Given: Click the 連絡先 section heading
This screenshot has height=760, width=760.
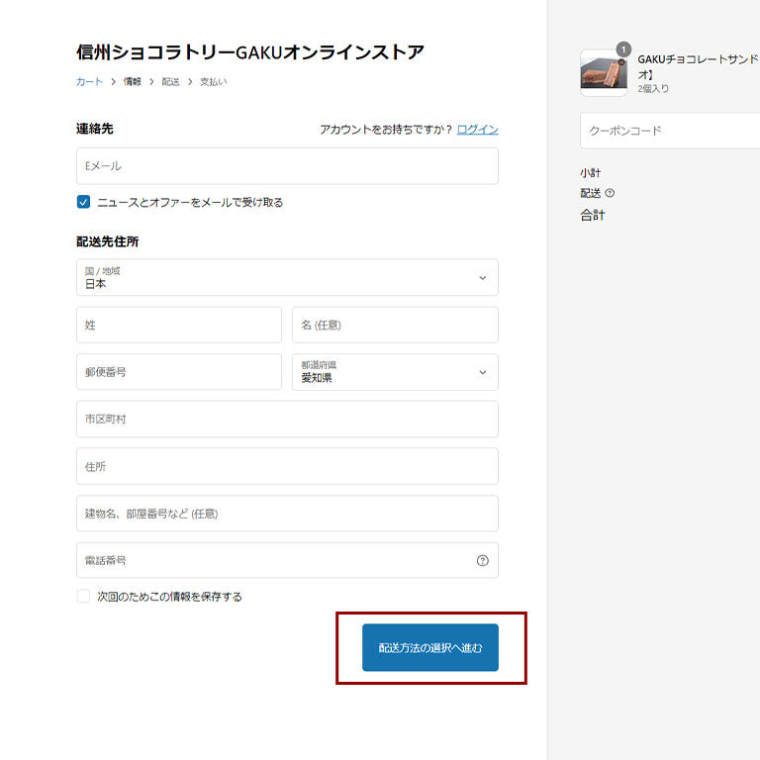Looking at the screenshot, I should click(x=95, y=129).
